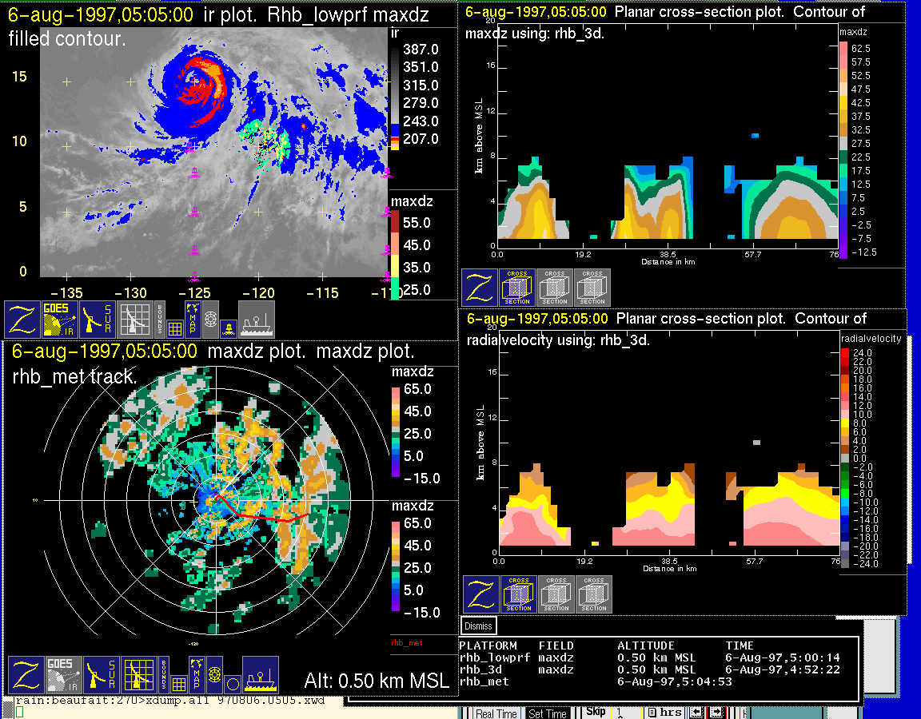
Task: Open the hrs time unit dropdown
Action: point(664,712)
